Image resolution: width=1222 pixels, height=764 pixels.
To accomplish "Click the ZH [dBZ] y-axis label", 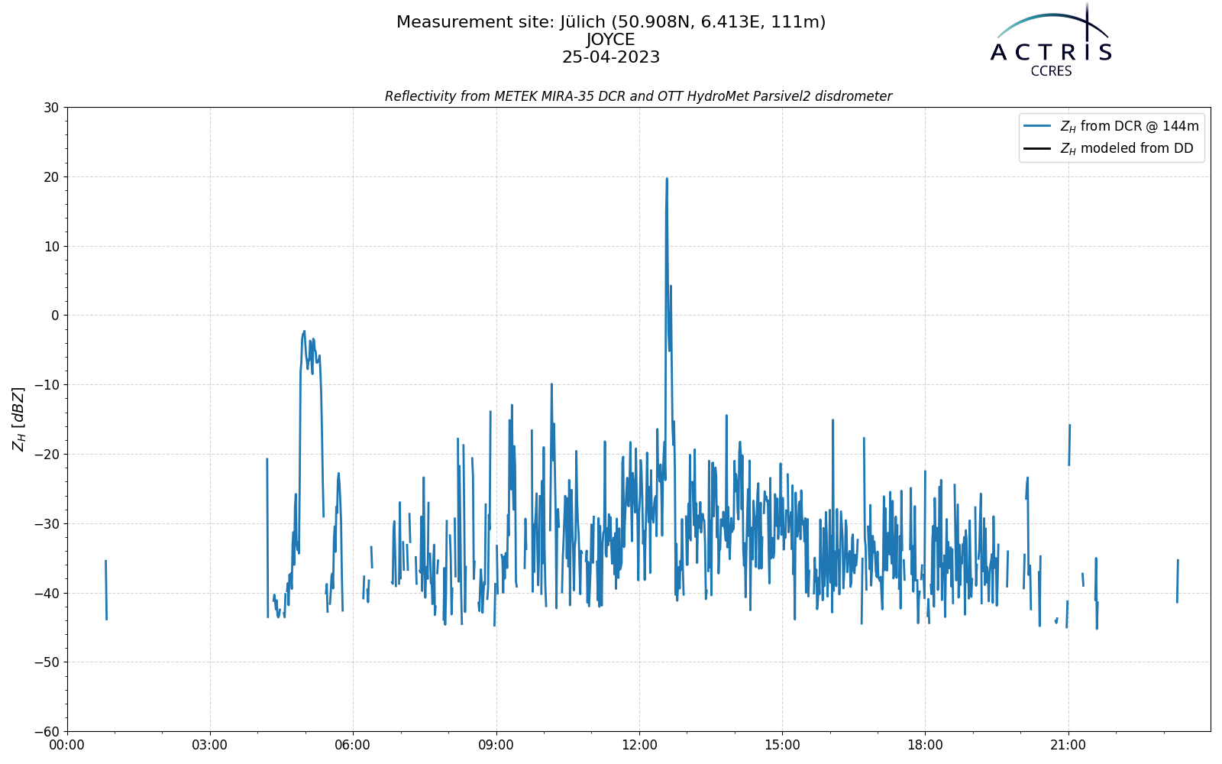I will 18,419.
